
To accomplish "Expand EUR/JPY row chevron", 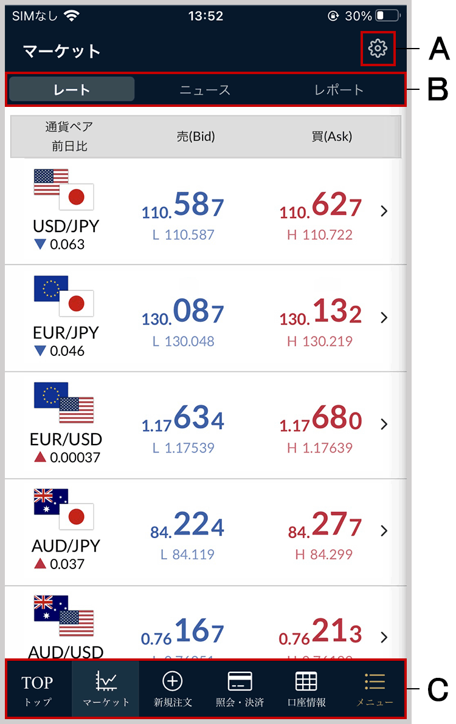I will coord(384,318).
